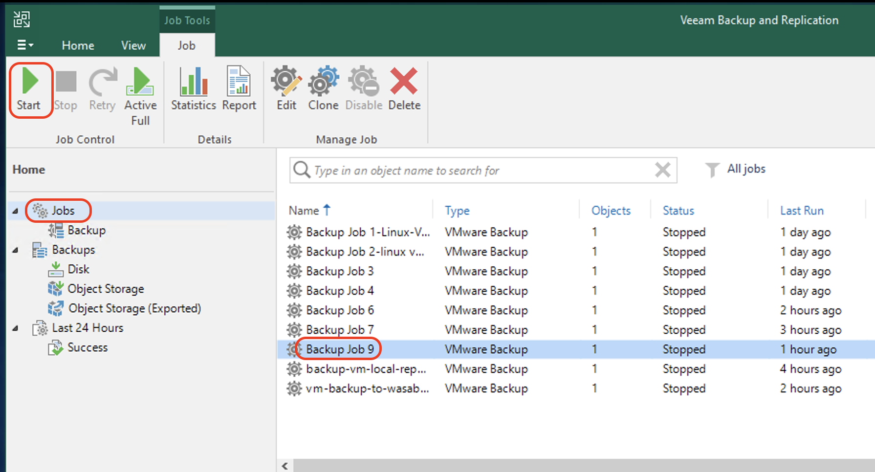Switch to the Home ribbon tab

click(x=78, y=45)
